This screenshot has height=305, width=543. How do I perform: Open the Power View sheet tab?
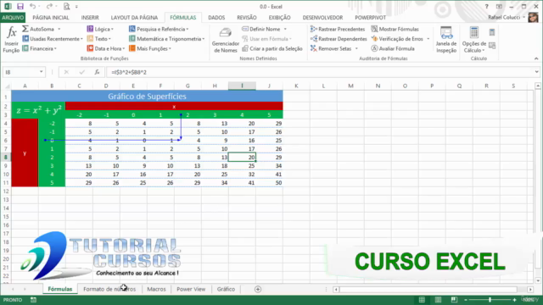(x=191, y=289)
